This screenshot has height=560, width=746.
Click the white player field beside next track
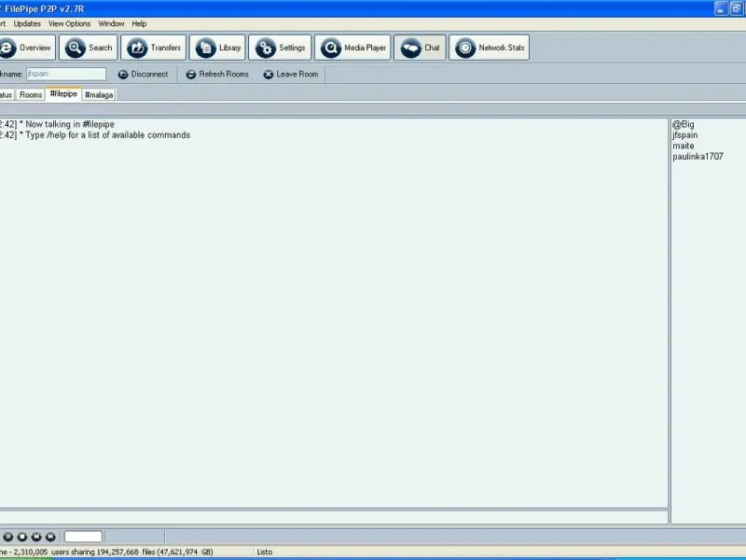click(83, 537)
